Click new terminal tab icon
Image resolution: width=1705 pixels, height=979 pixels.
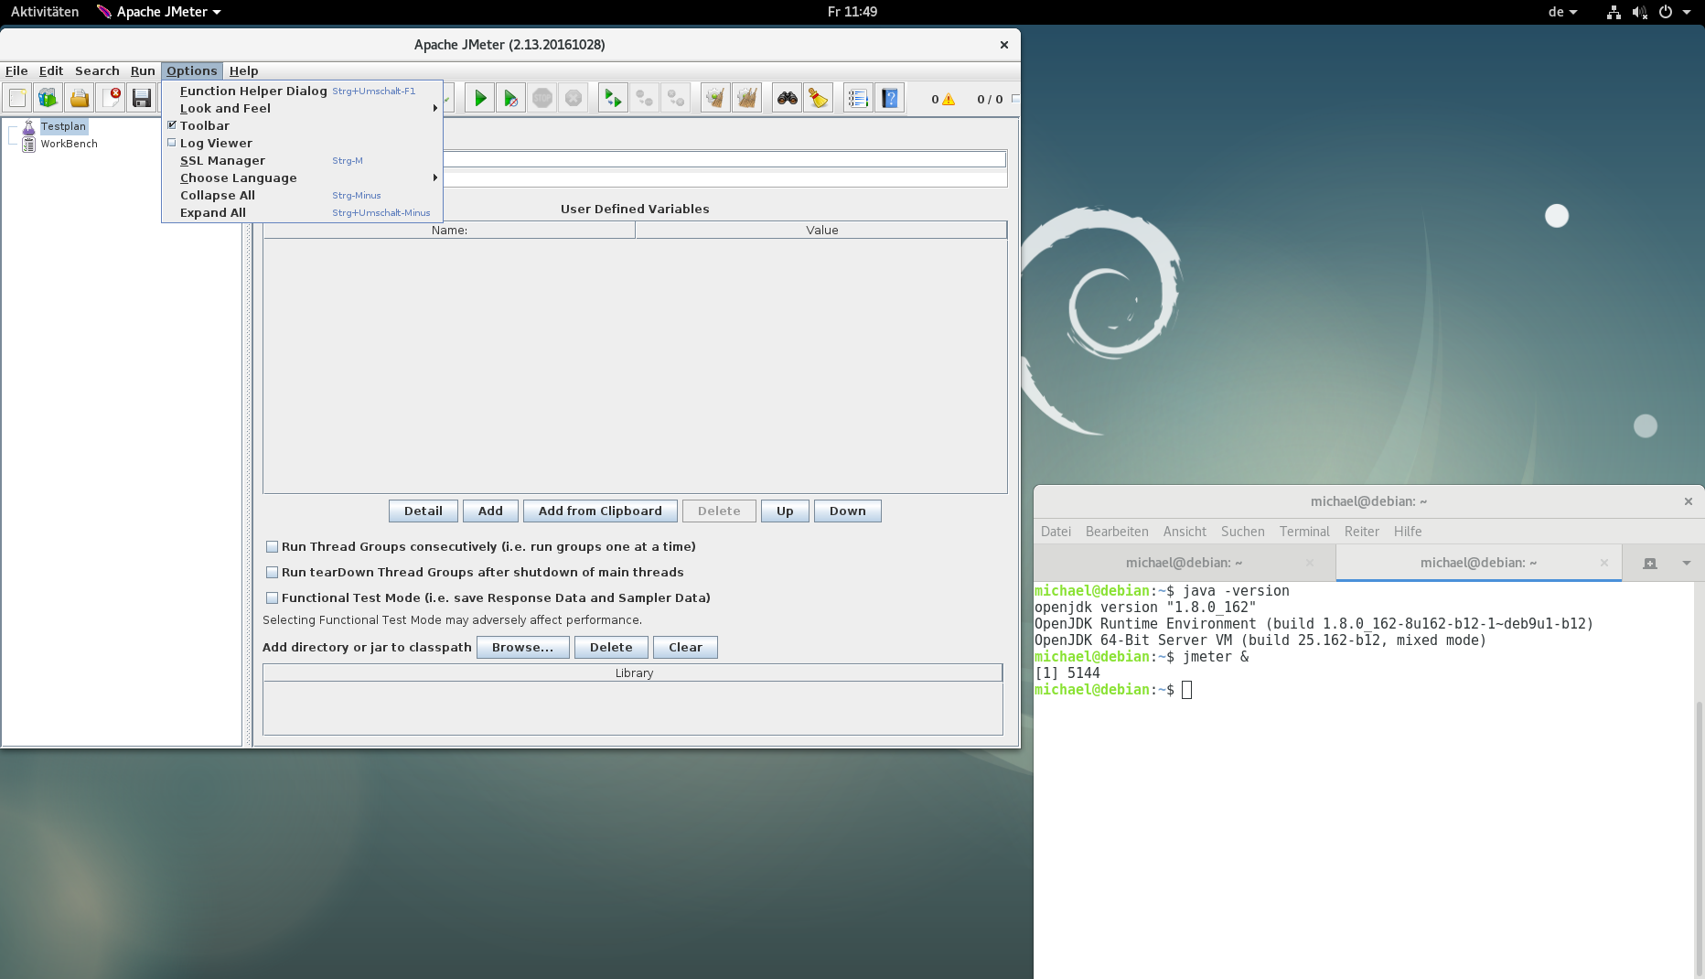click(x=1650, y=563)
